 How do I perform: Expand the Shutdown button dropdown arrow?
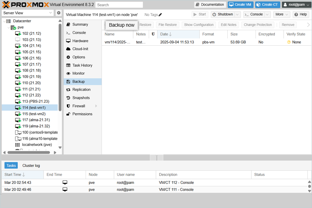pos(237,15)
